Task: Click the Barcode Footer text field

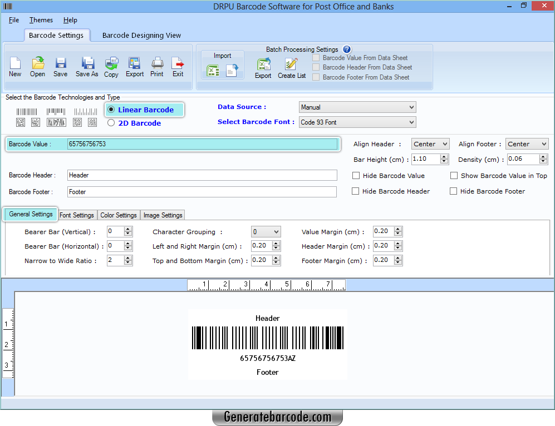Action: [x=202, y=192]
